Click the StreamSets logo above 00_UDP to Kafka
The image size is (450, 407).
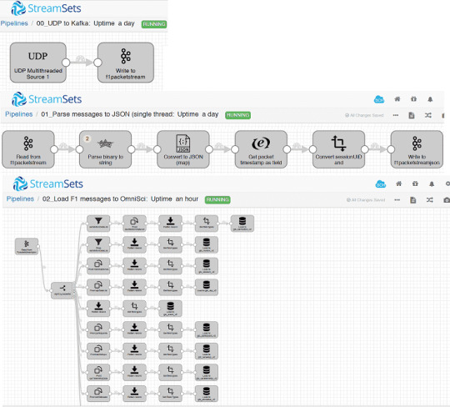click(x=46, y=8)
